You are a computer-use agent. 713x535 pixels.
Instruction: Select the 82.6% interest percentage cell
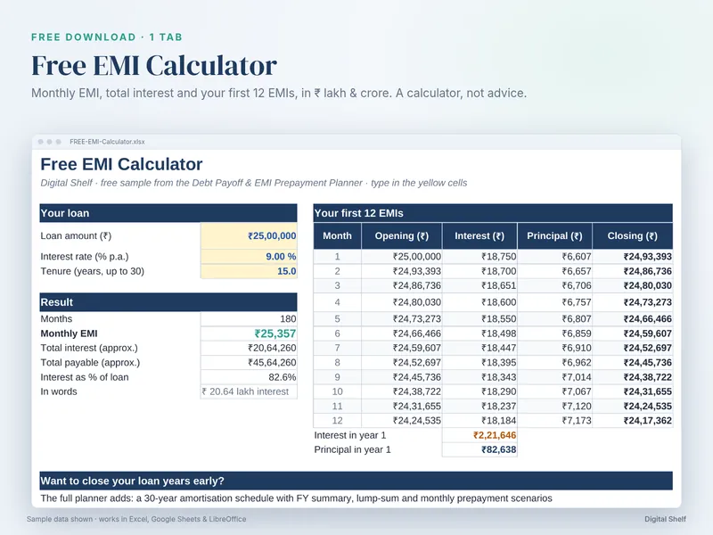point(249,377)
